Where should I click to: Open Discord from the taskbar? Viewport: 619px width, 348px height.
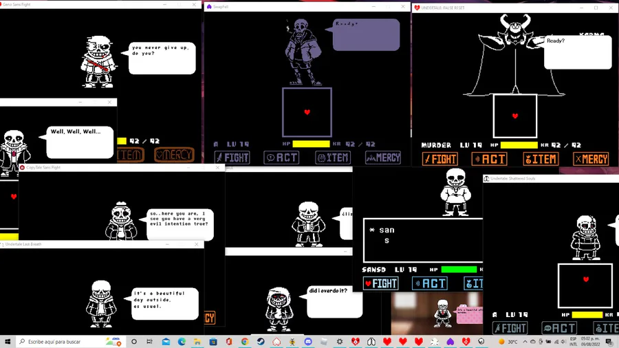pyautogui.click(x=308, y=342)
